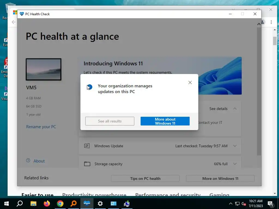This screenshot has height=209, width=279.
Task: Click the PC Health Check heart icon
Action: (22, 14)
